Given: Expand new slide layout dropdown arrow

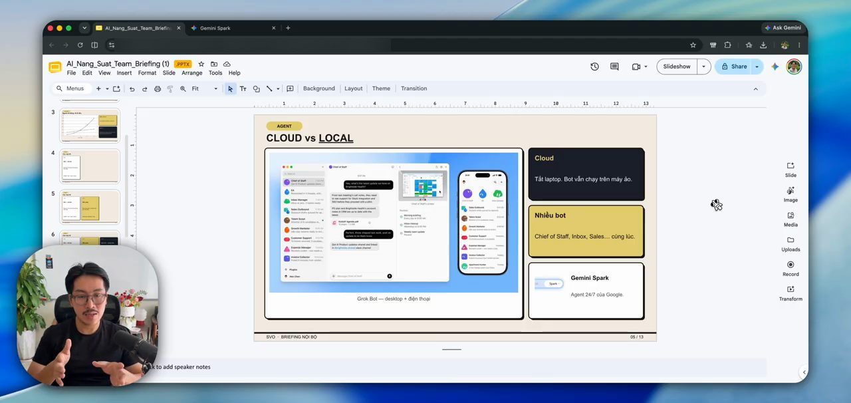Looking at the screenshot, I should [107, 88].
